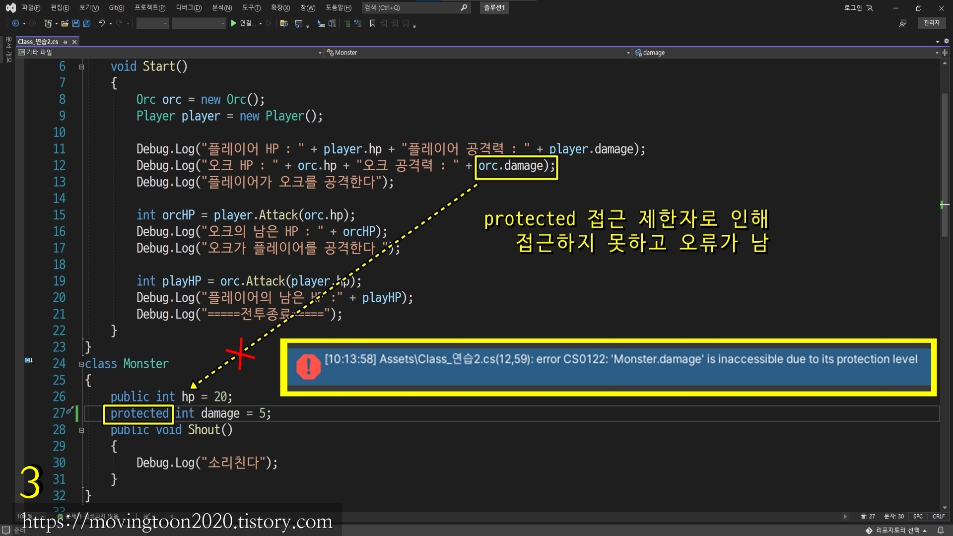Uncomment selected lines icon
This screenshot has height=536, width=953.
(x=358, y=23)
